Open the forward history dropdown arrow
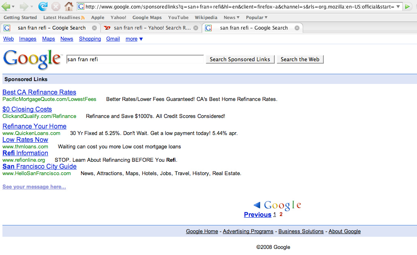Screen dimensions: 417x255 (32, 6)
